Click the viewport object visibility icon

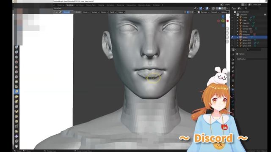(196, 8)
